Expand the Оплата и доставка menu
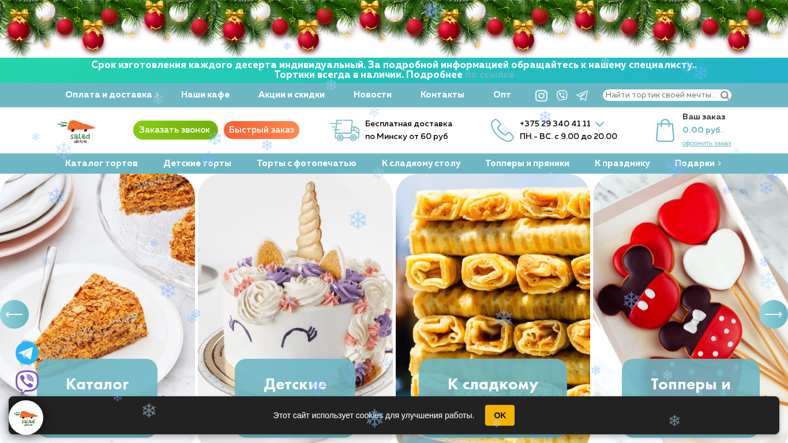 [x=112, y=95]
